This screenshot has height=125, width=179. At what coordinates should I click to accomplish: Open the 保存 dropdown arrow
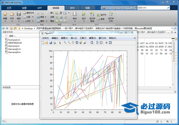click(x=19, y=21)
